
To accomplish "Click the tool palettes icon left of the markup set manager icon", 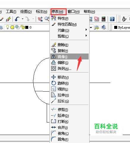I will pos(91,19).
